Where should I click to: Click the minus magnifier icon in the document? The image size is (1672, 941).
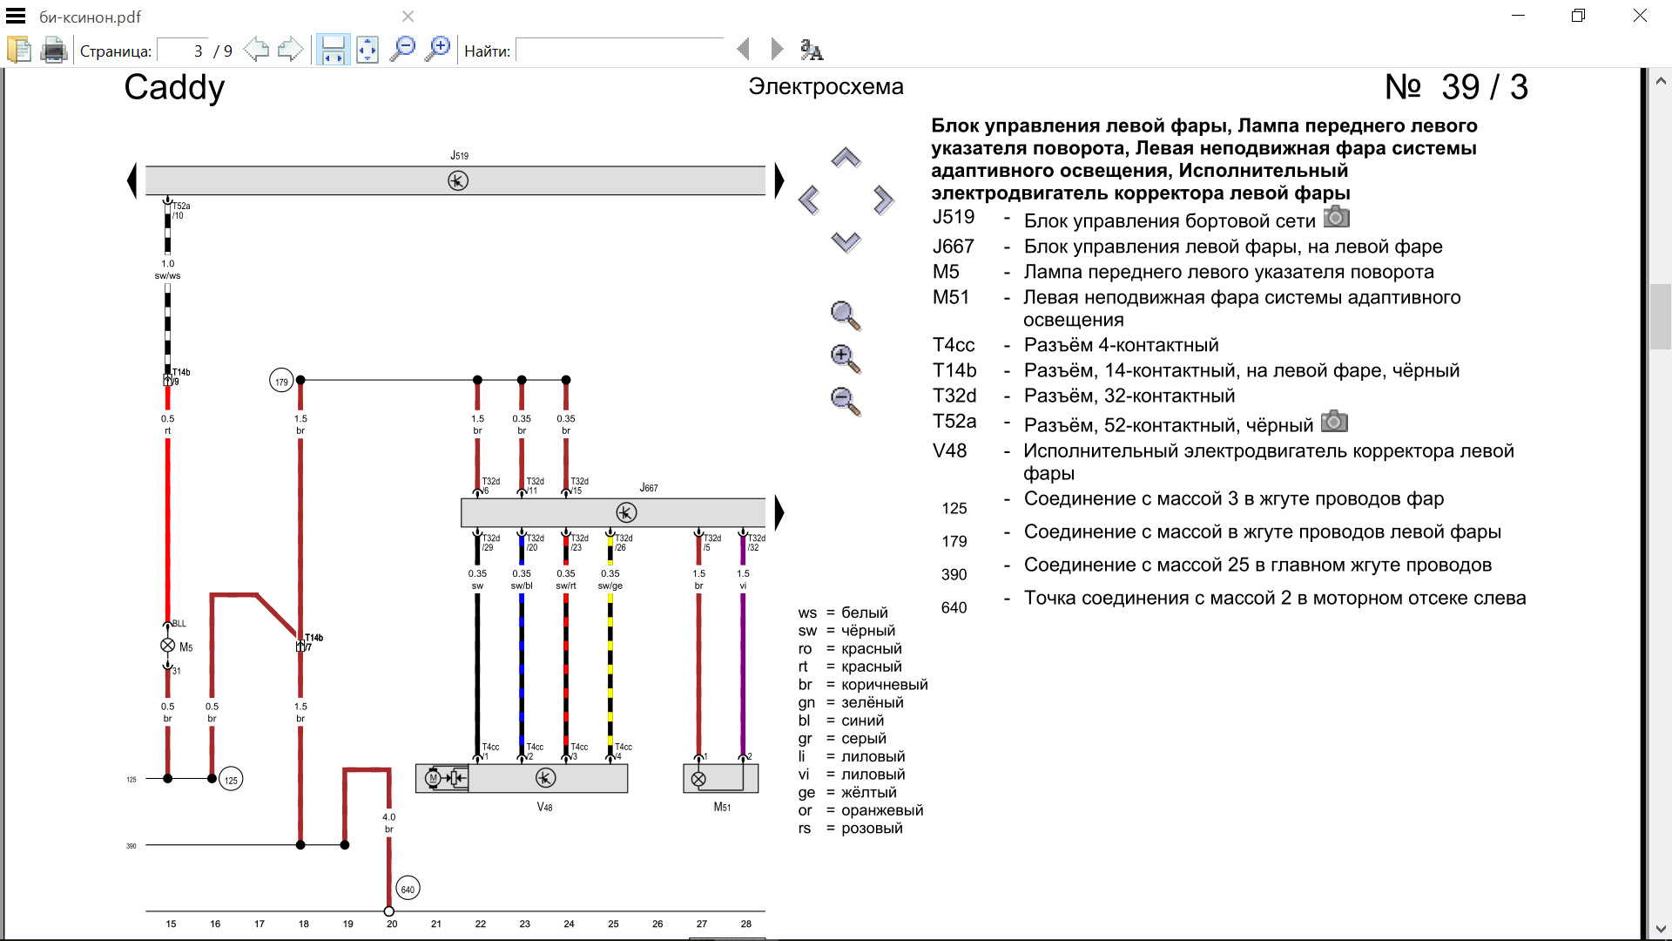tap(846, 401)
